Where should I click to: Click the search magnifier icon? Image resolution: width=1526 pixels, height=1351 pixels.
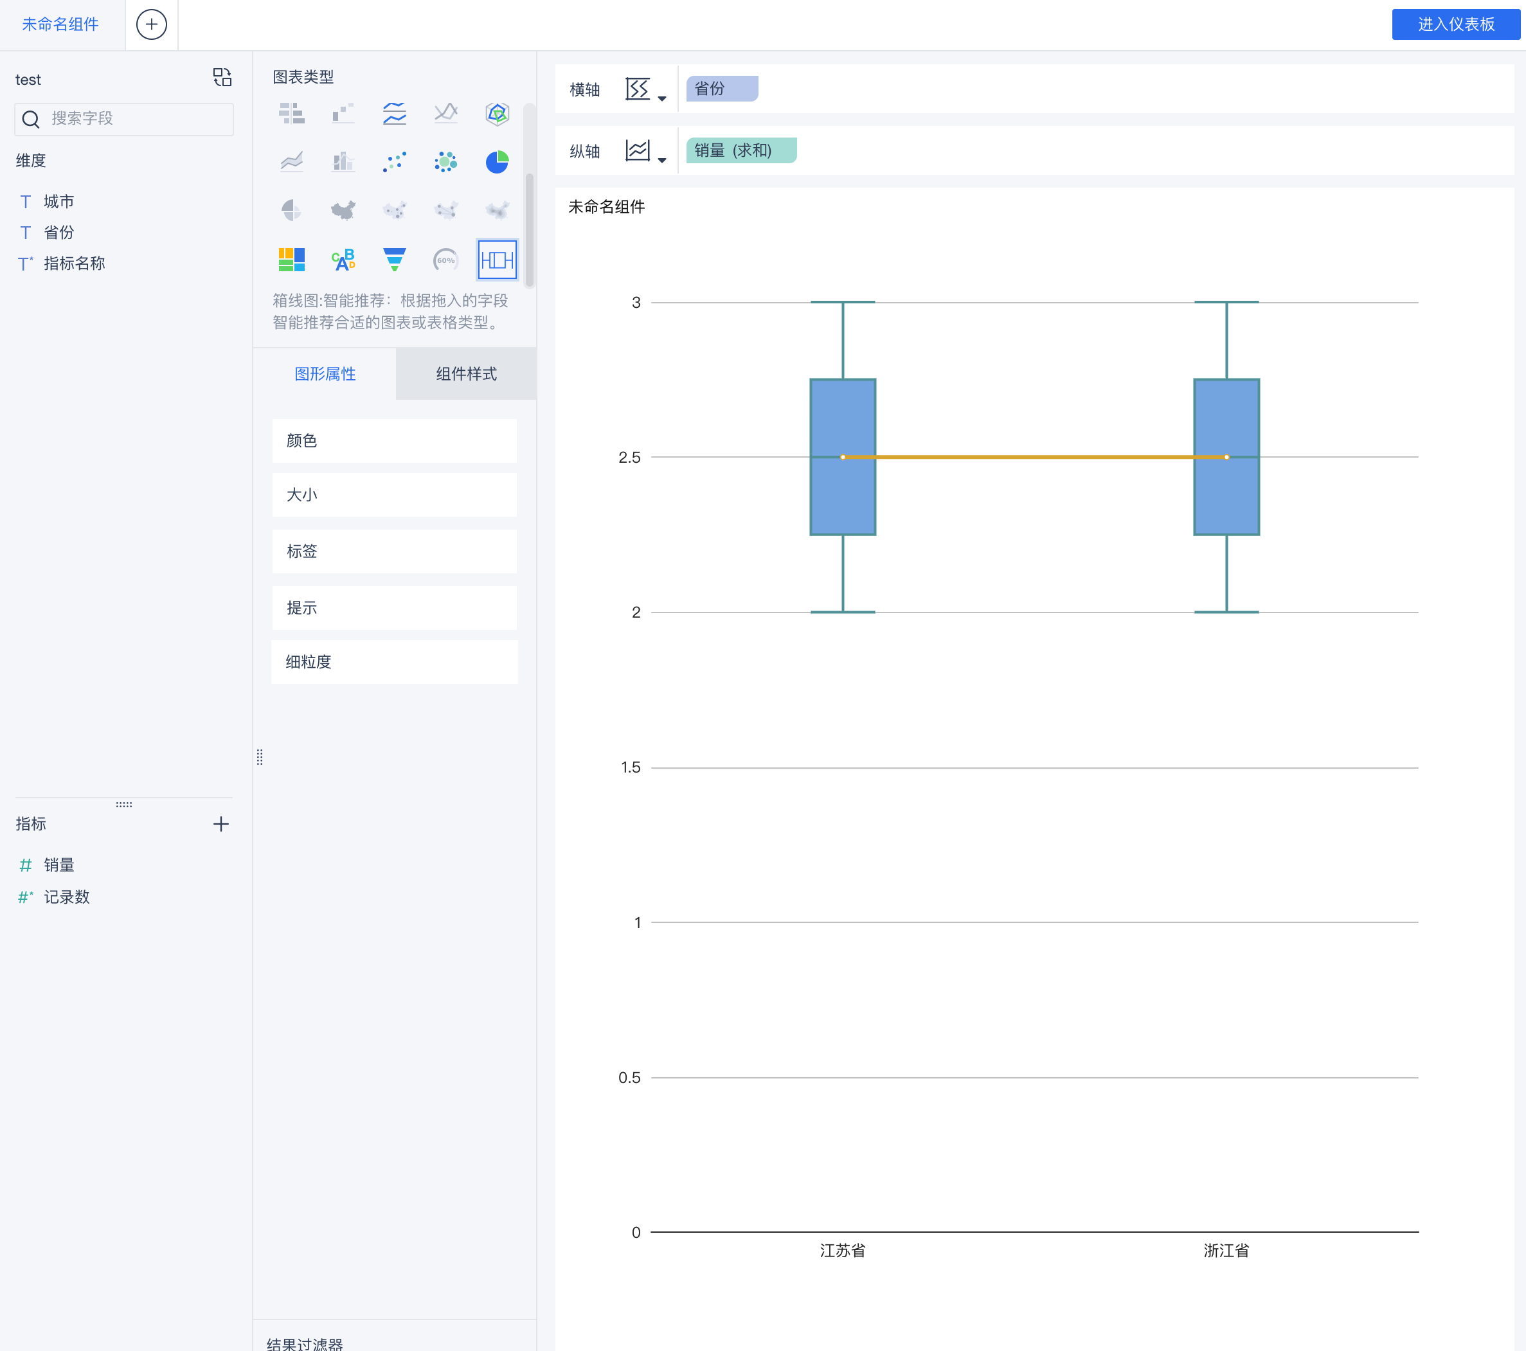click(31, 120)
